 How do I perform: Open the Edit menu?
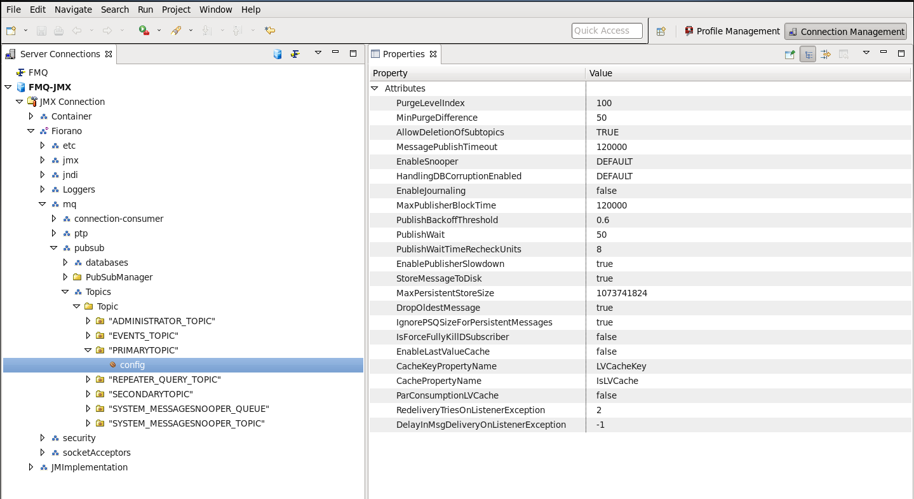coord(37,10)
